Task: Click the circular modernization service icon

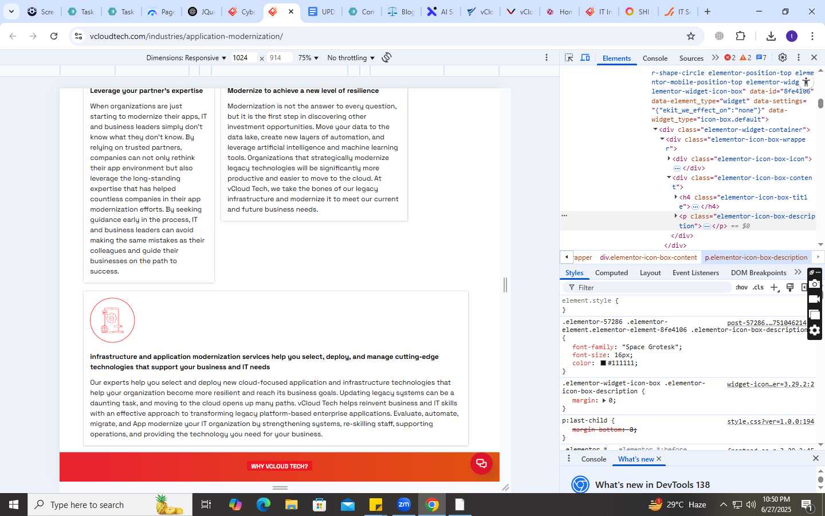Action: click(112, 320)
